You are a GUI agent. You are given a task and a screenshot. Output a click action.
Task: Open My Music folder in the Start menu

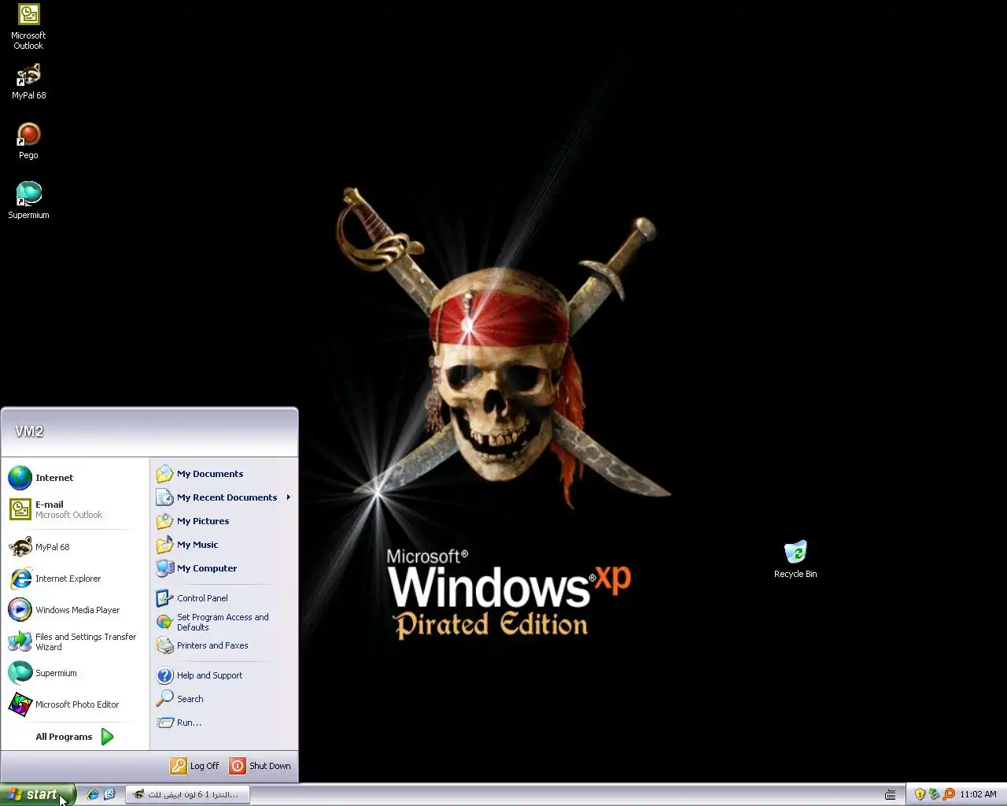[223, 545]
